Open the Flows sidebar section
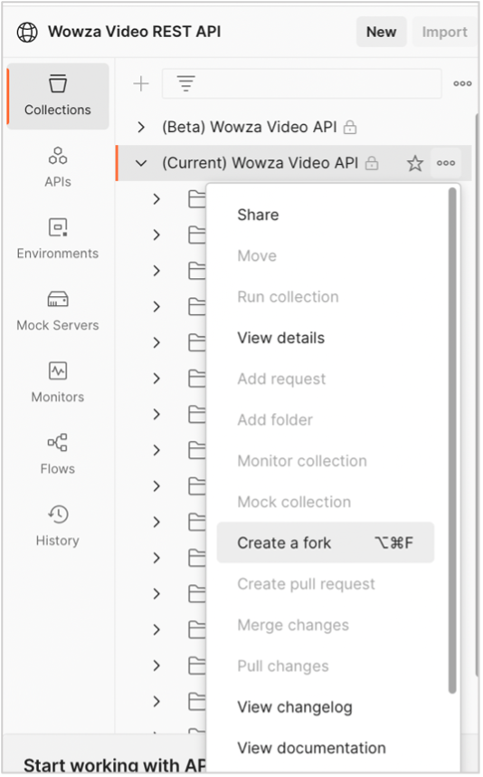This screenshot has height=777, width=483. point(58,455)
